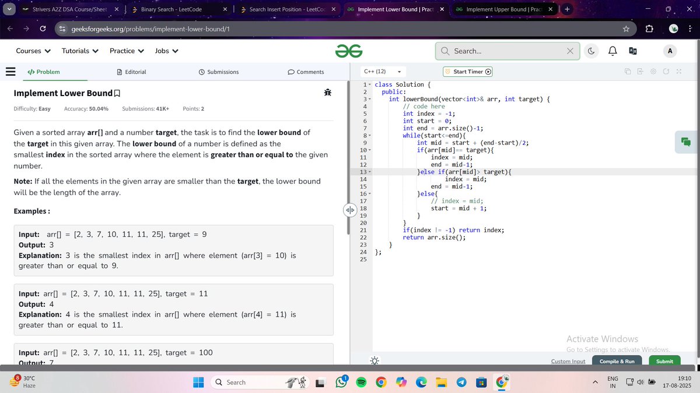Collapse the else-if block at line 13
Image resolution: width=700 pixels, height=393 pixels.
tap(370, 172)
